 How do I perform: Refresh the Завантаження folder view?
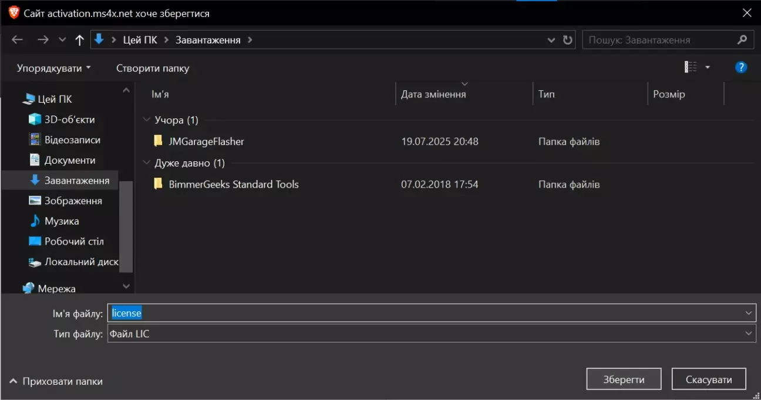coord(567,40)
